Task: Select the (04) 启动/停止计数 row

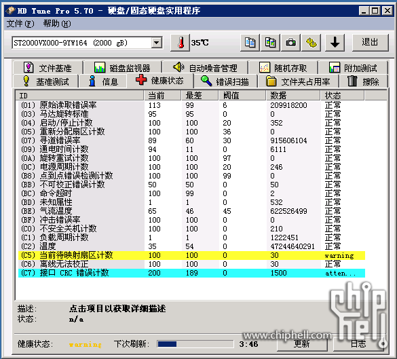Action: tap(191, 123)
